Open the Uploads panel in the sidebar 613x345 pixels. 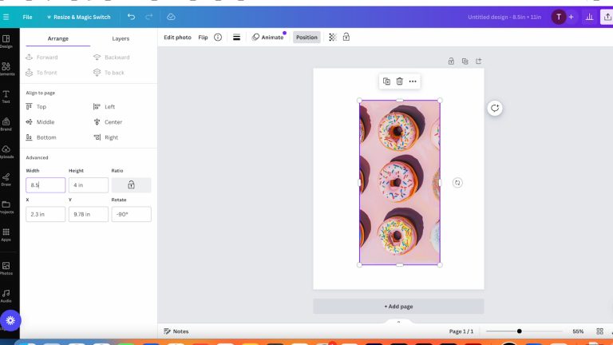6,150
